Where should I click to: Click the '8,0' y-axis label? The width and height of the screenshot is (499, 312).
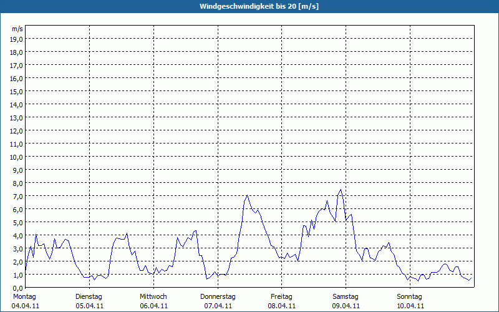18,183
